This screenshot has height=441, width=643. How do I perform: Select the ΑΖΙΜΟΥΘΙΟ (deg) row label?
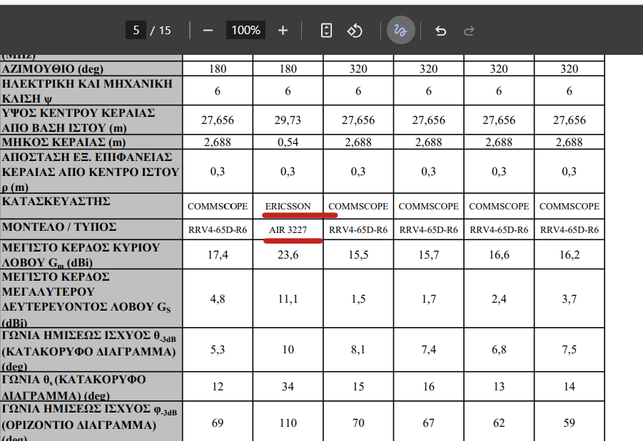tap(53, 69)
